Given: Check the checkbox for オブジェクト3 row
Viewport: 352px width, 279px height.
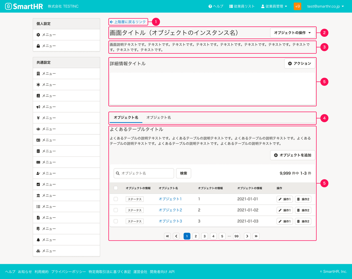Looking at the screenshot, I should [x=116, y=221].
